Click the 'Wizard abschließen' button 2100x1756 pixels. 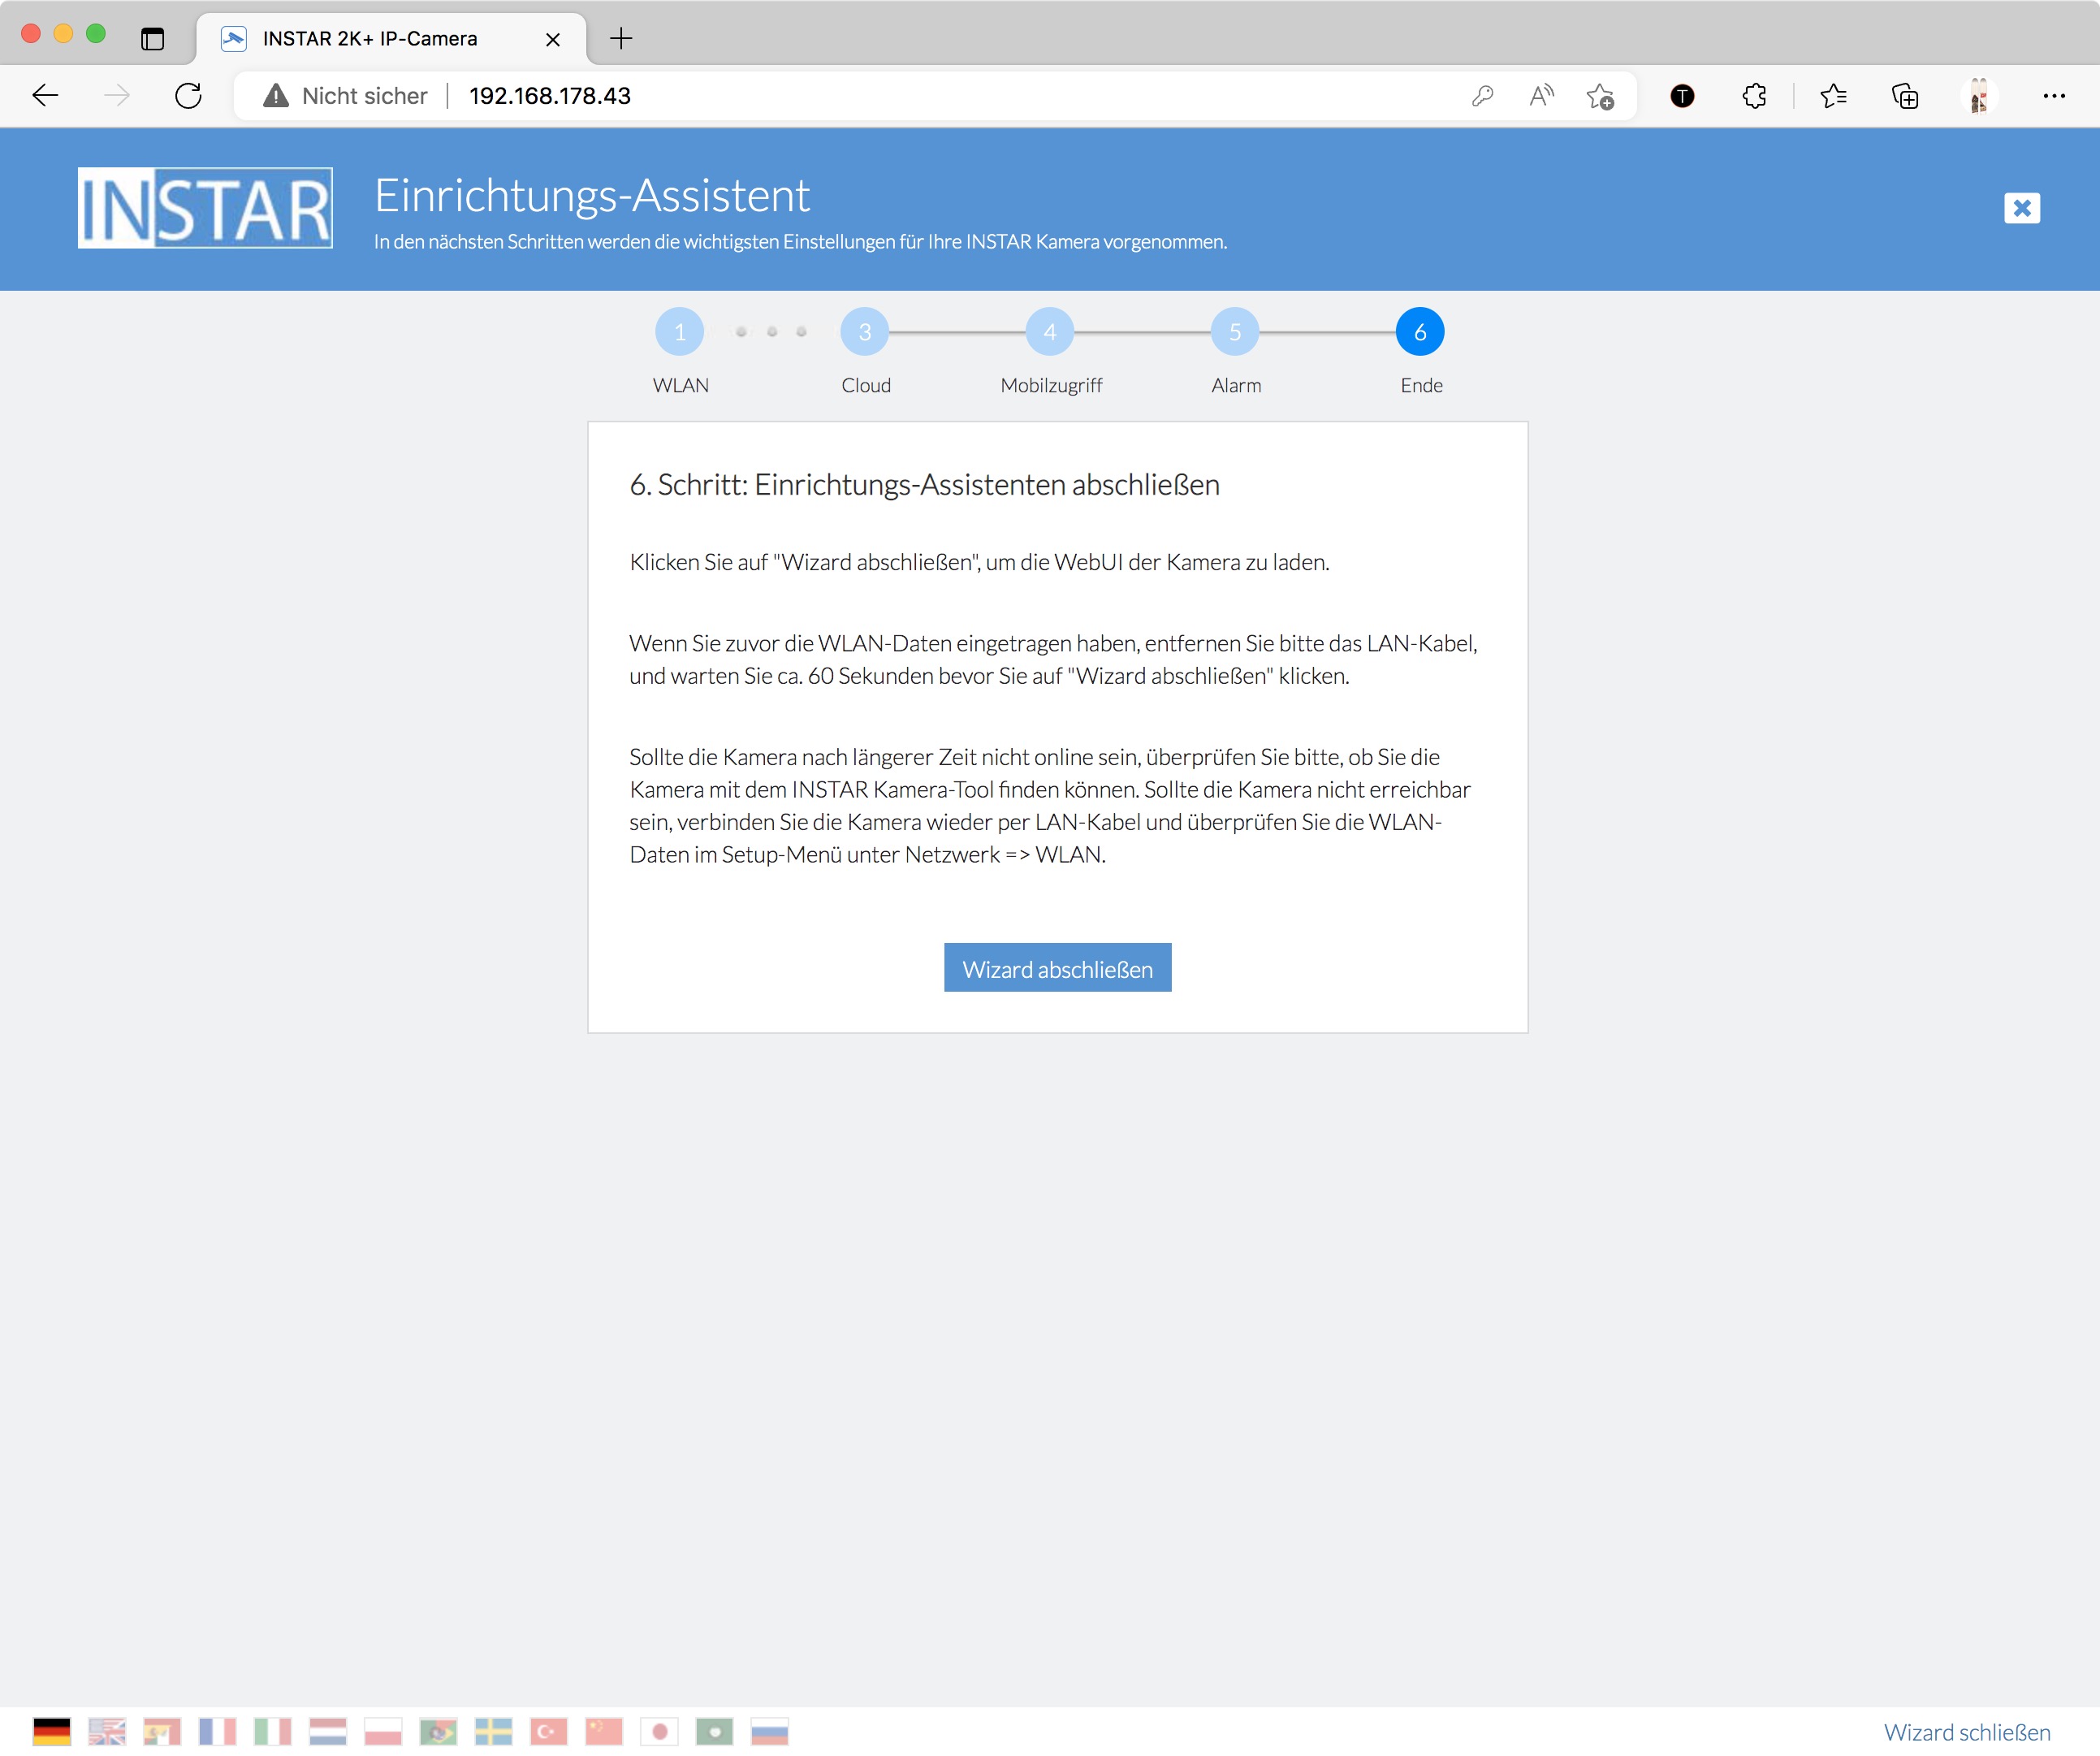1057,968
